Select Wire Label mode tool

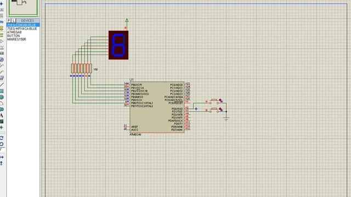tap(2, 10)
